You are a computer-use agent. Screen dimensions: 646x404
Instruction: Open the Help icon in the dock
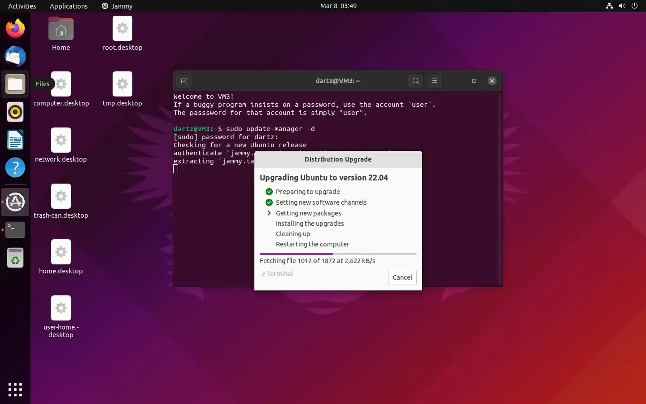coord(15,167)
